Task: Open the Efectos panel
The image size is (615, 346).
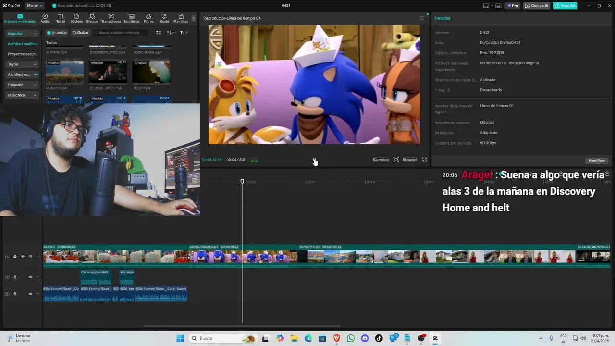Action: click(92, 18)
